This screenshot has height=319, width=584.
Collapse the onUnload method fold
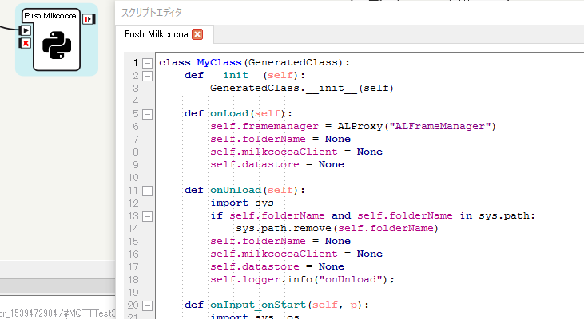pyautogui.click(x=147, y=190)
